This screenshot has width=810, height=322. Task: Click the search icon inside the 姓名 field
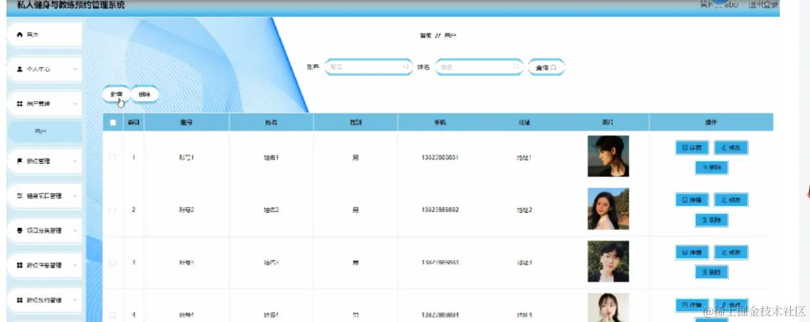[x=516, y=67]
